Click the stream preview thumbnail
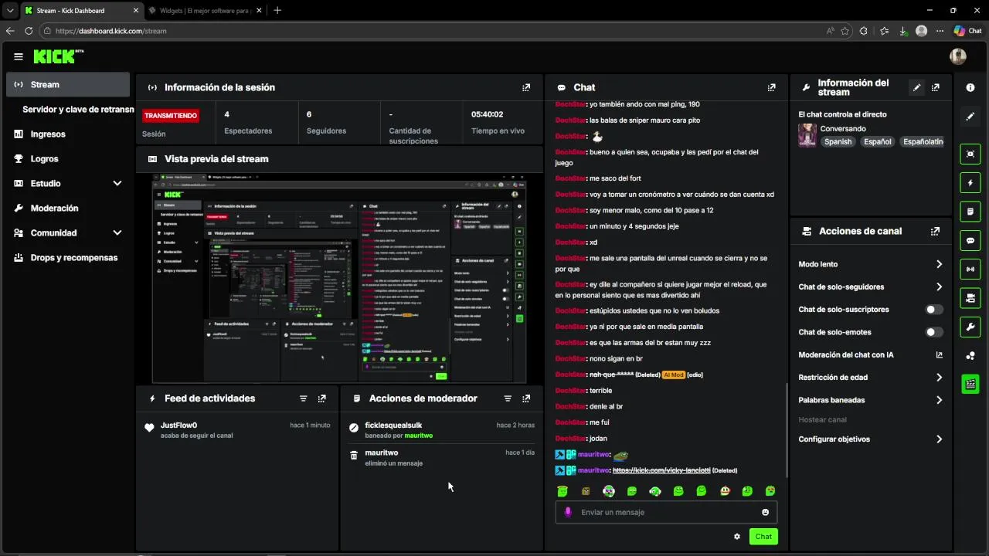 pyautogui.click(x=339, y=279)
